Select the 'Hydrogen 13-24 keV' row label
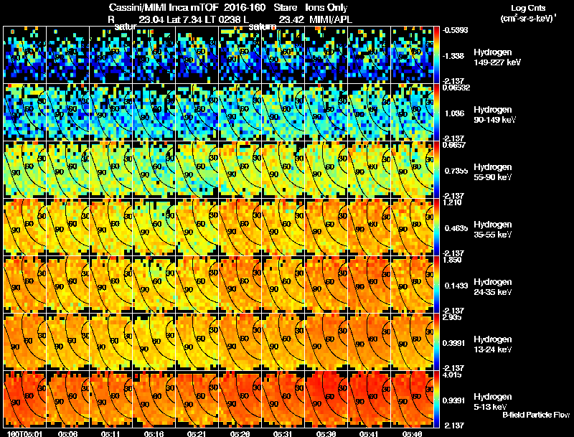This screenshot has width=574, height=437. tap(493, 344)
